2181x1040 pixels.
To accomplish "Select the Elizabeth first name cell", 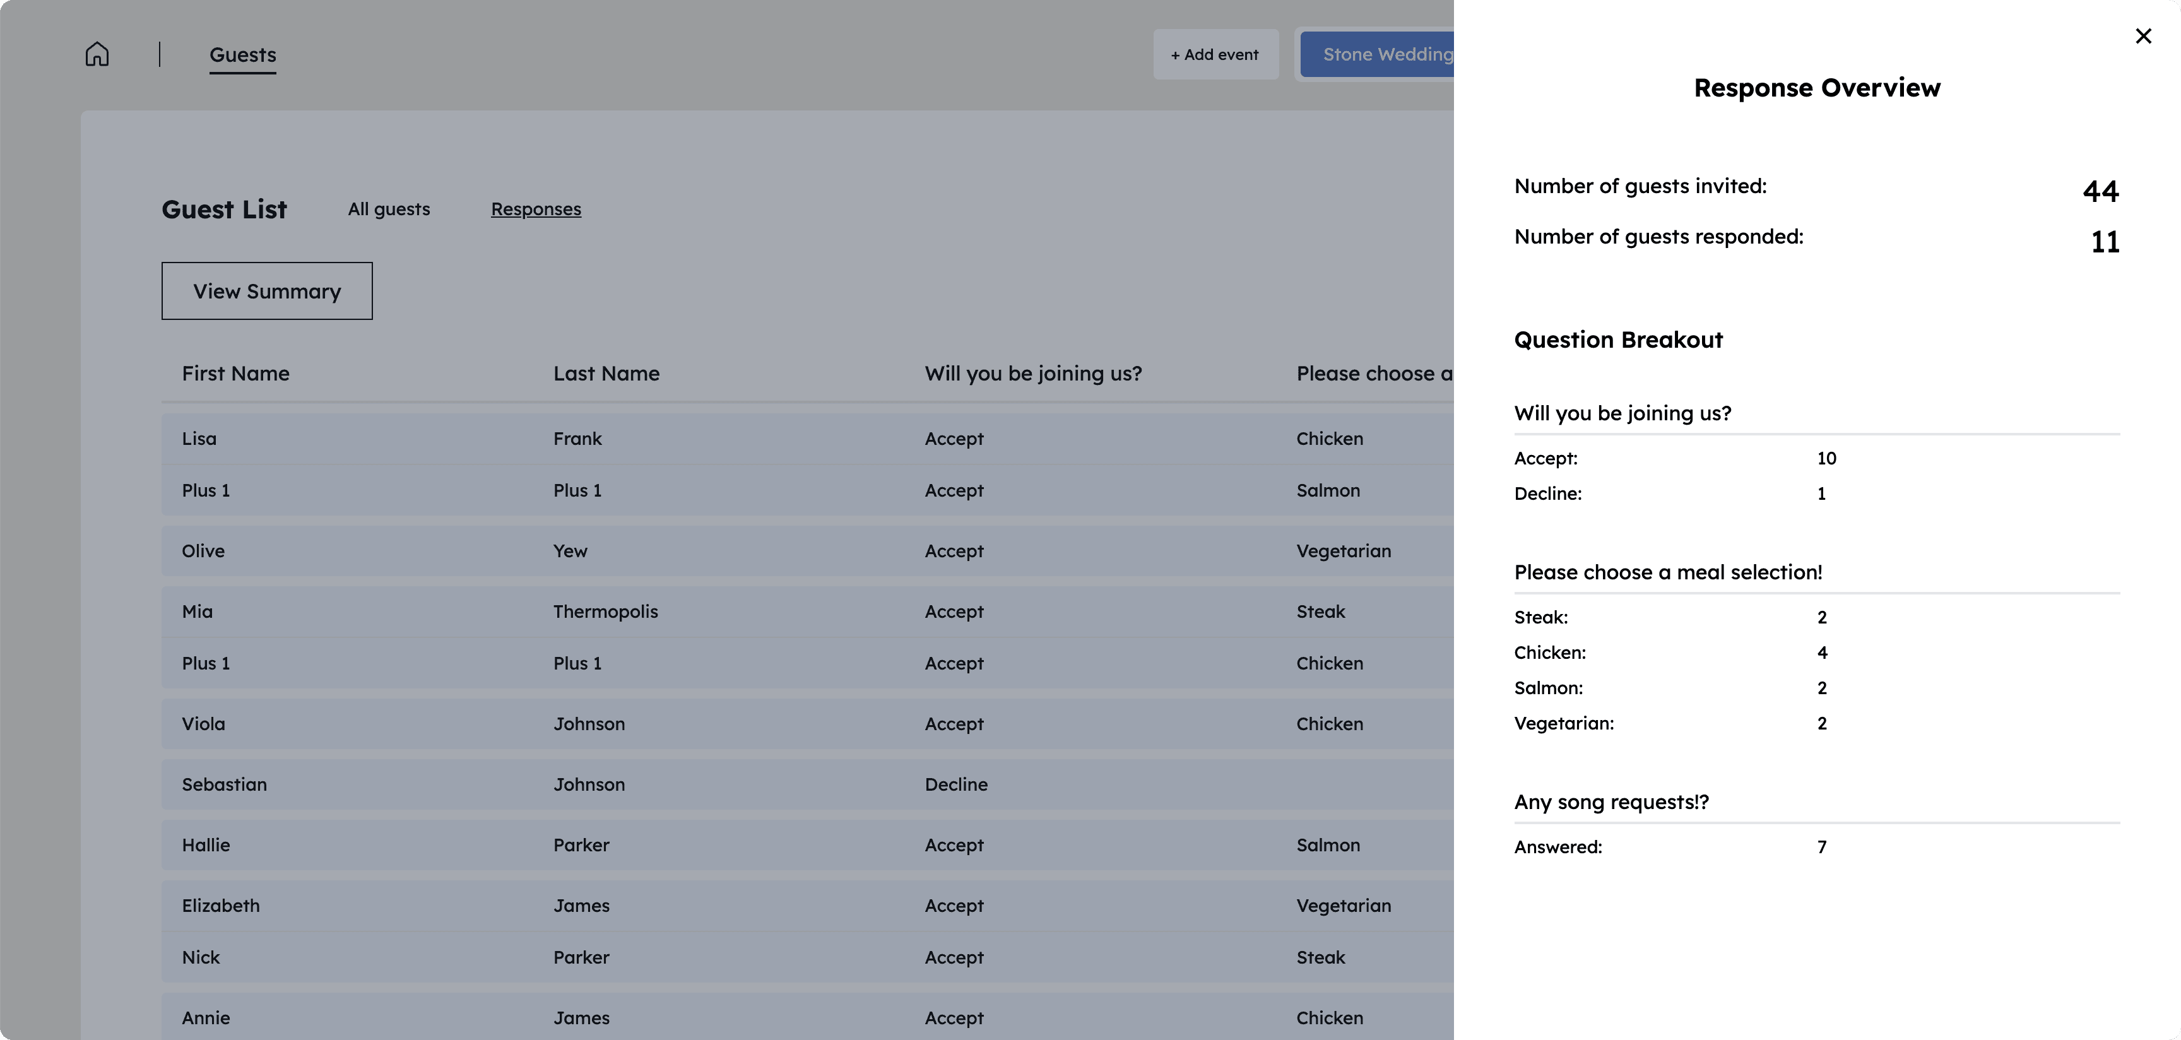I will click(221, 906).
